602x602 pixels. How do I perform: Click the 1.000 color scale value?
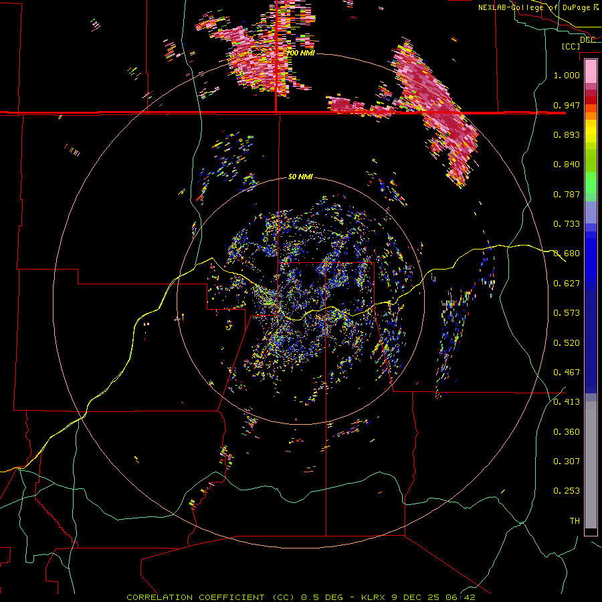pos(567,75)
